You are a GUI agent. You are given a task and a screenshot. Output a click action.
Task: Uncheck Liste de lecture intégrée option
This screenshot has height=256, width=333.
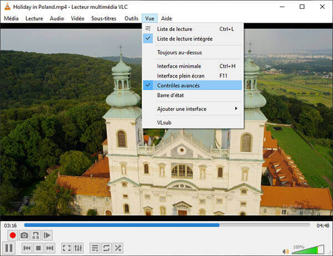tap(184, 39)
